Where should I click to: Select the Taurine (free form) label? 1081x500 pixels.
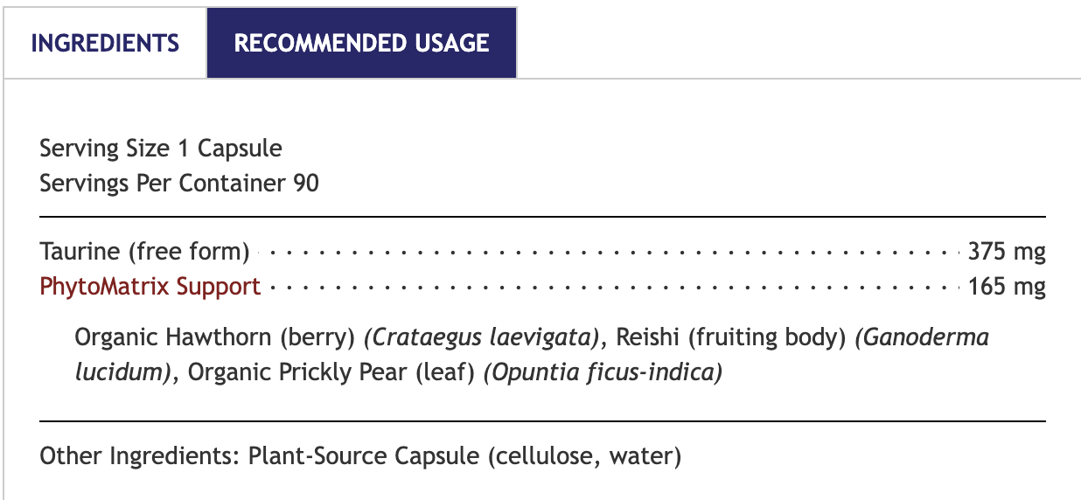point(145,253)
